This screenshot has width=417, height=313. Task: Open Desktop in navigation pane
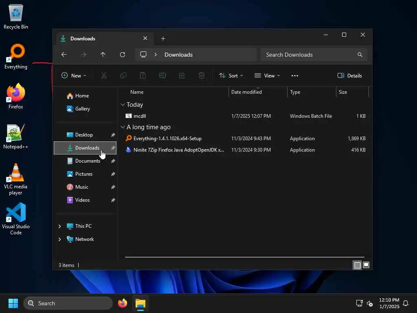point(85,135)
